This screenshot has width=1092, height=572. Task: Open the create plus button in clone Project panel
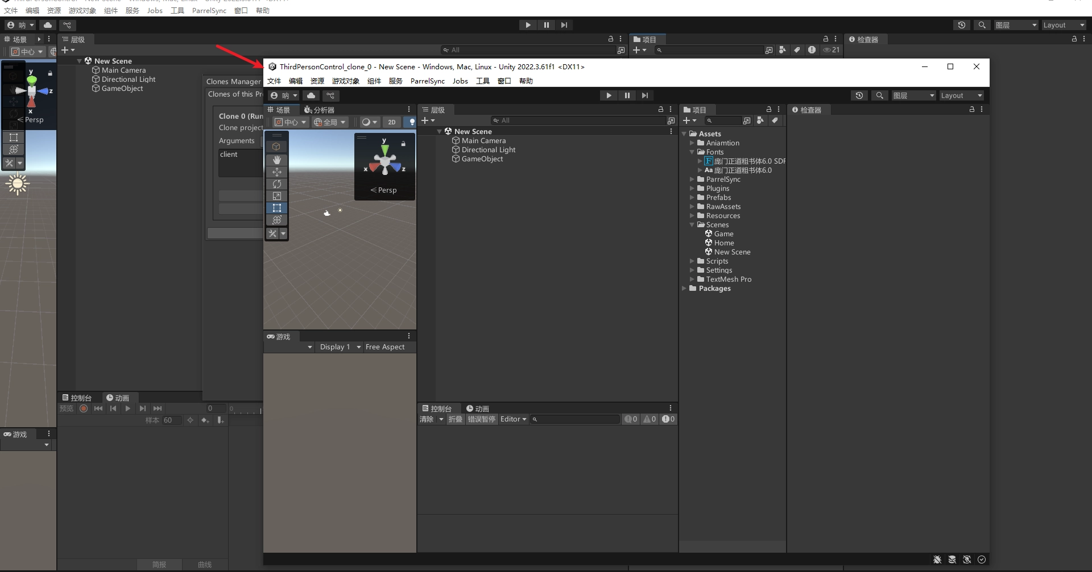(689, 120)
